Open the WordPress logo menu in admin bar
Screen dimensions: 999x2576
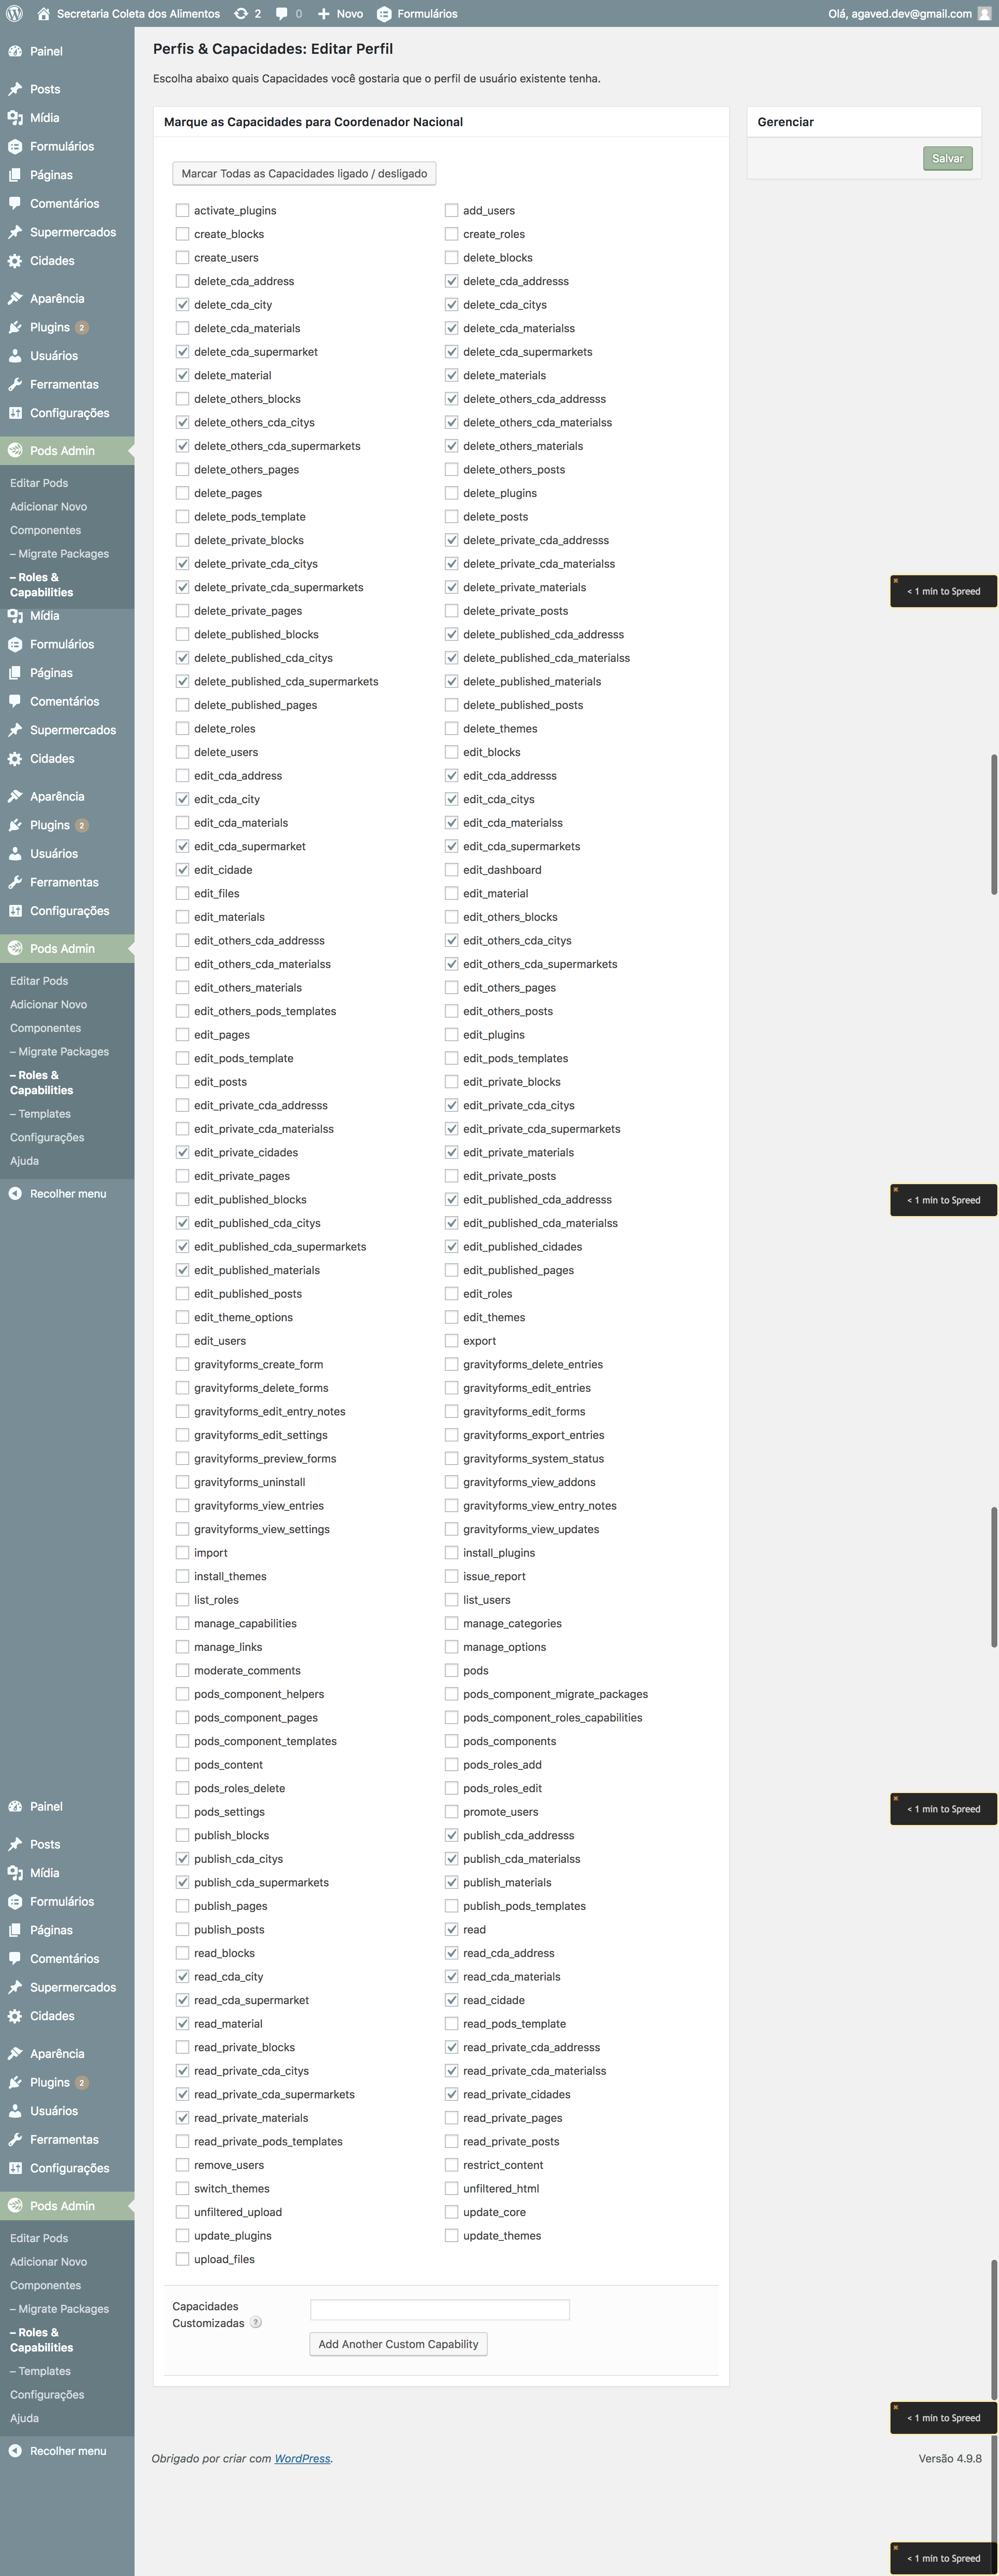14,14
